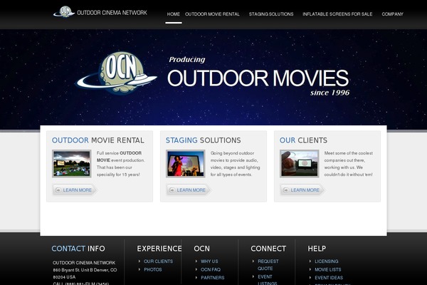Viewport: 427px width, 285px height.
Task: Click the Contact Info footer heading
Action: point(78,249)
